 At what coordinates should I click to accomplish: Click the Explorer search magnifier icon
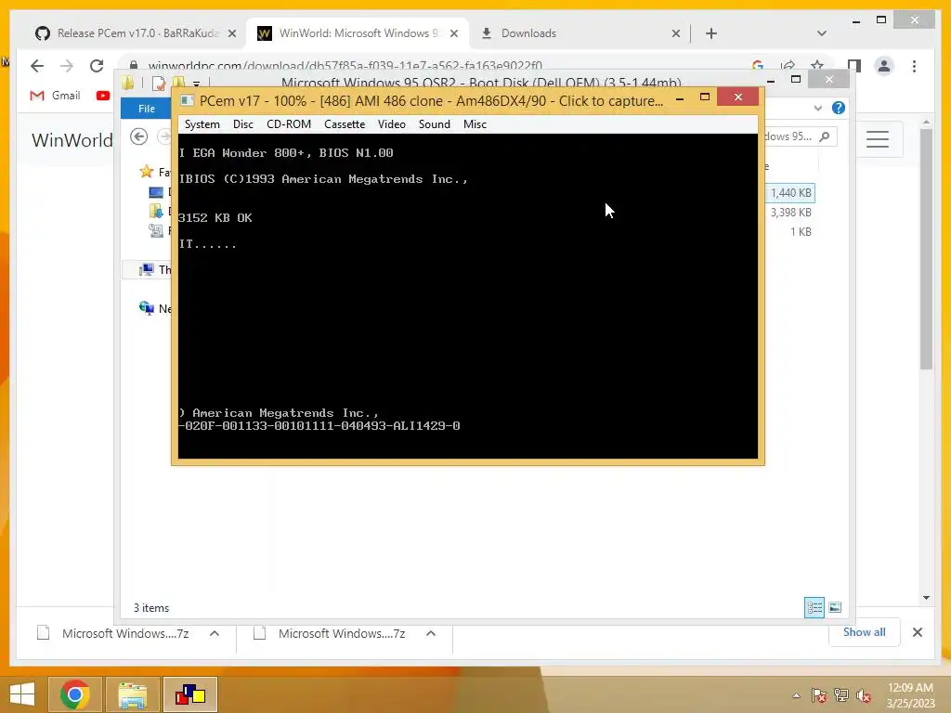tap(825, 136)
